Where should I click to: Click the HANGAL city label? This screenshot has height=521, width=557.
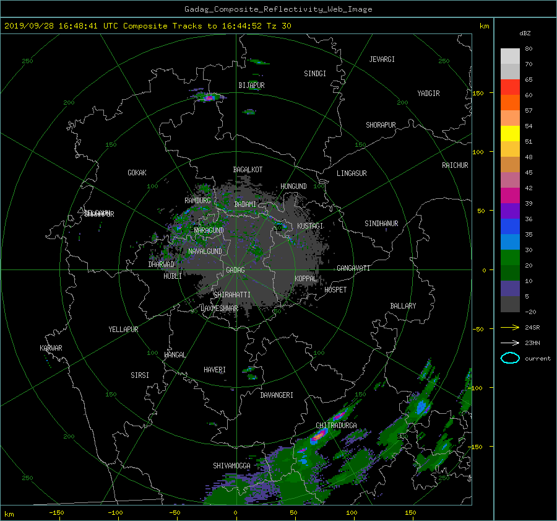point(175,355)
